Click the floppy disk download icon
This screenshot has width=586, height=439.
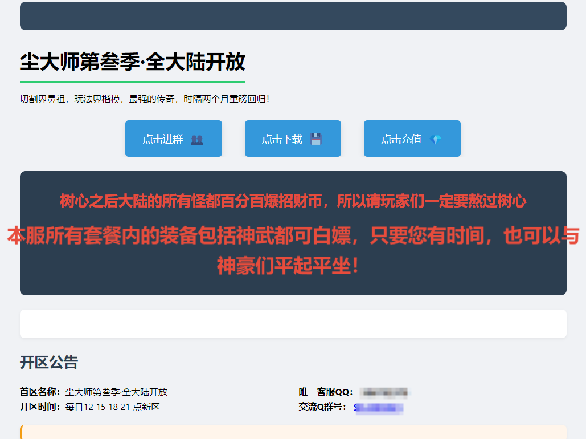[x=316, y=139]
